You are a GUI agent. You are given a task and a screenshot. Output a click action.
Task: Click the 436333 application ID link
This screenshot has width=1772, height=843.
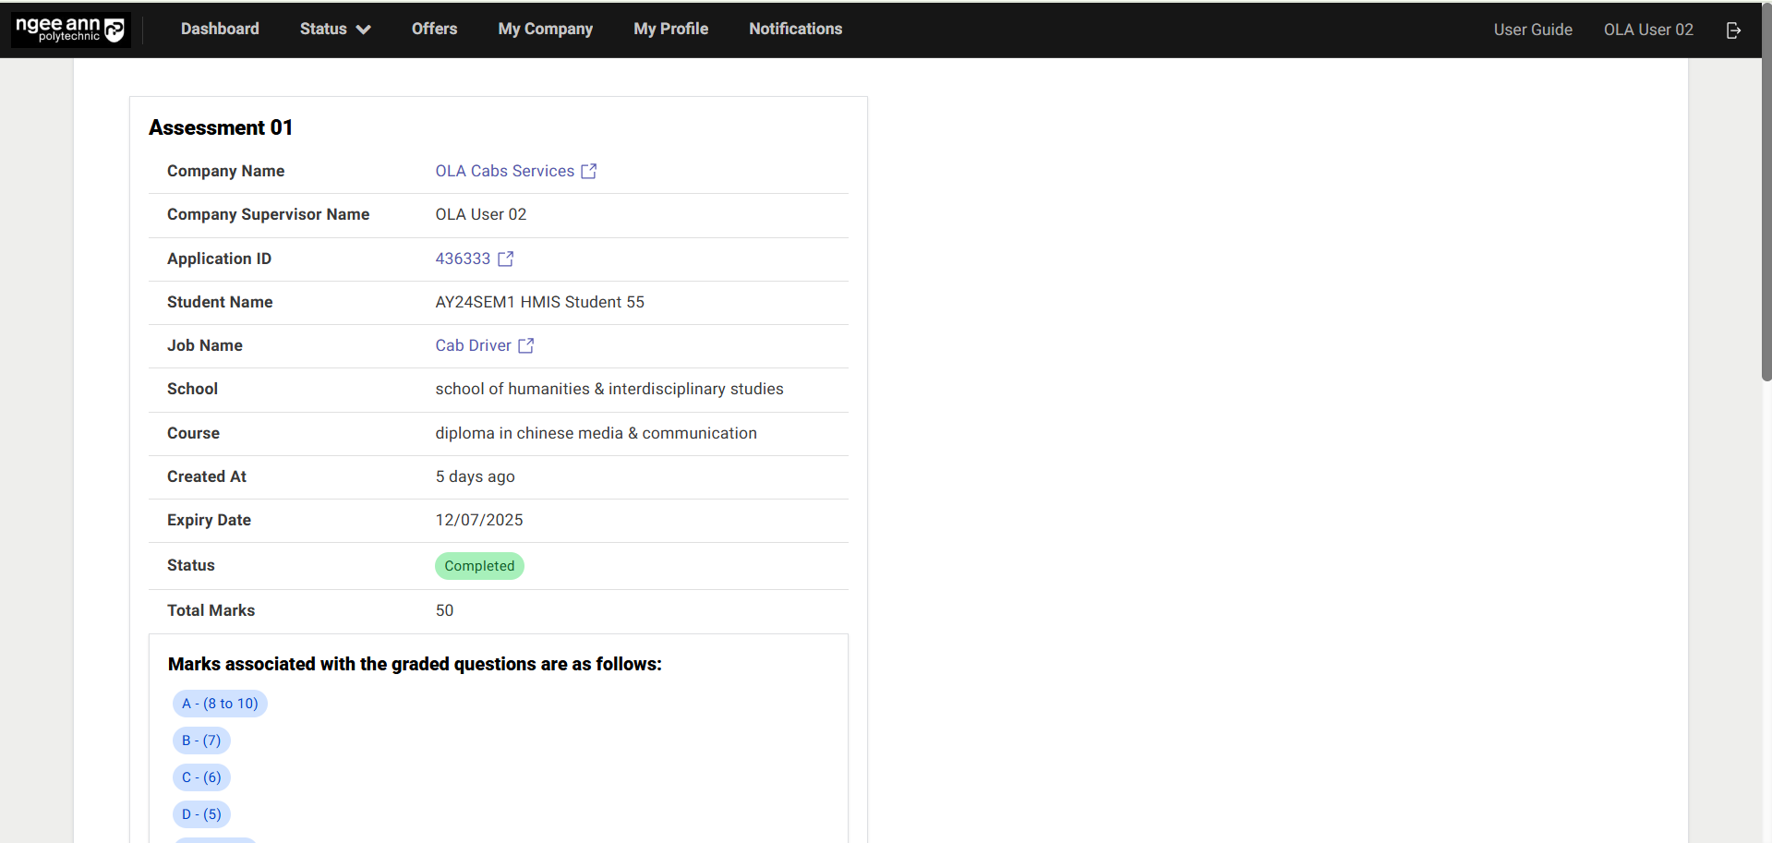coord(462,259)
